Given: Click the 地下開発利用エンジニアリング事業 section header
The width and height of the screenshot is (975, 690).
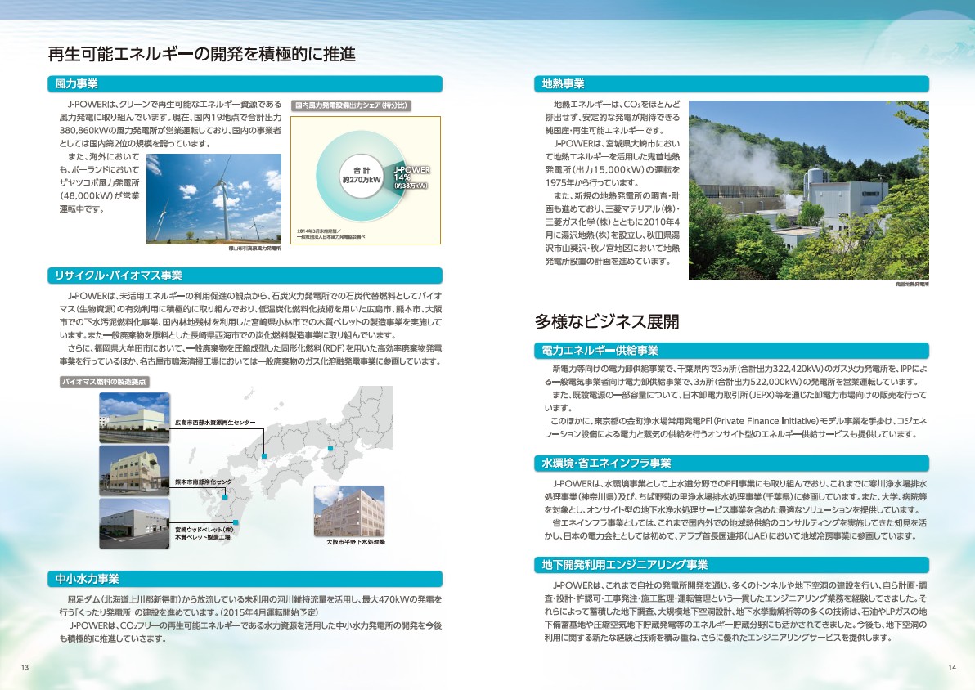Looking at the screenshot, I should click(x=731, y=564).
